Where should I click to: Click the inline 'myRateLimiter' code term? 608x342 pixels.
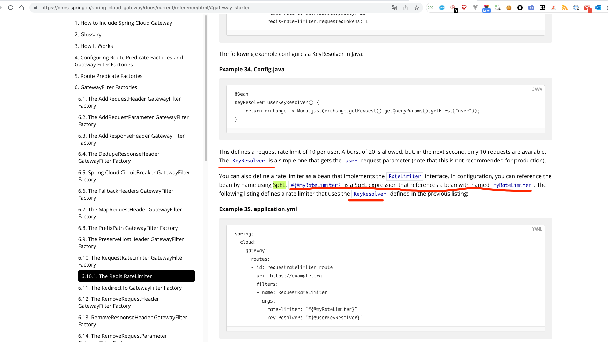[512, 185]
